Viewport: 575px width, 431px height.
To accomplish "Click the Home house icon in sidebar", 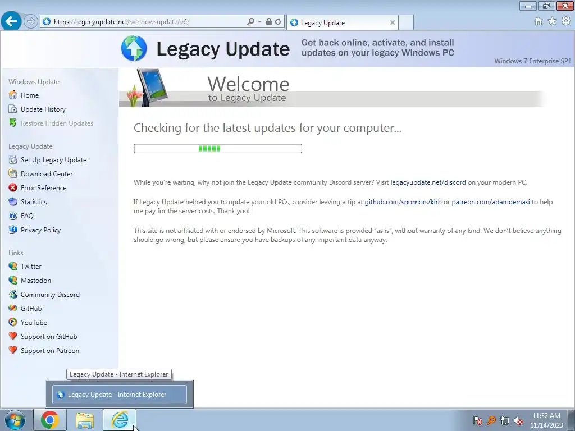I will [13, 95].
